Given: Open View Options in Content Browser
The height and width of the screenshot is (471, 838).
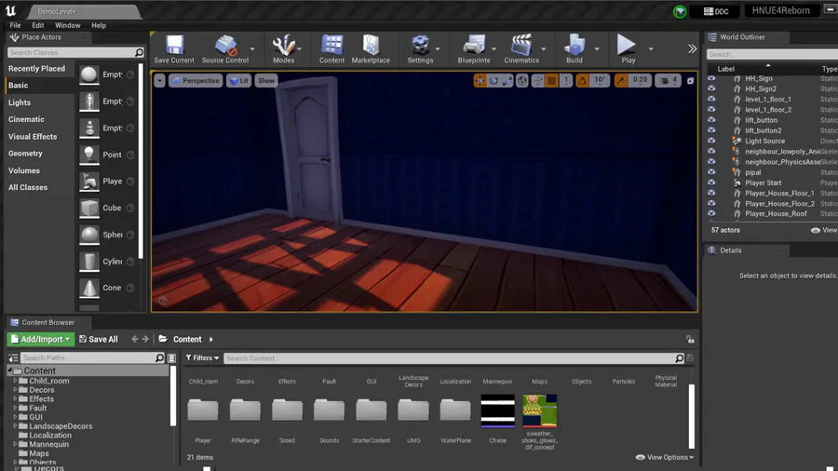Looking at the screenshot, I should (x=665, y=457).
